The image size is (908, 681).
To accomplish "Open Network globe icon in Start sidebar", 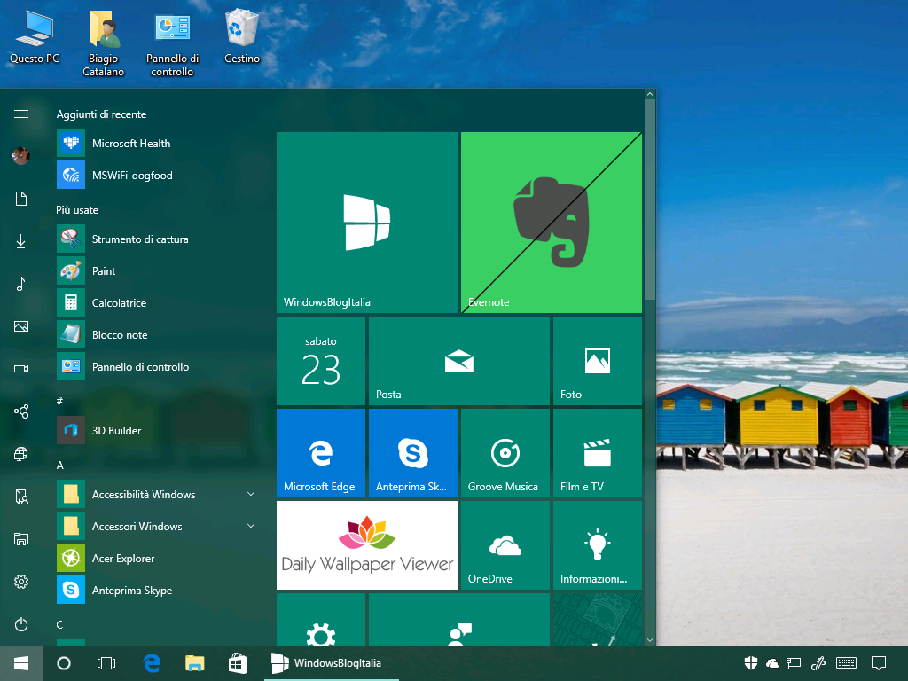I will tap(21, 454).
